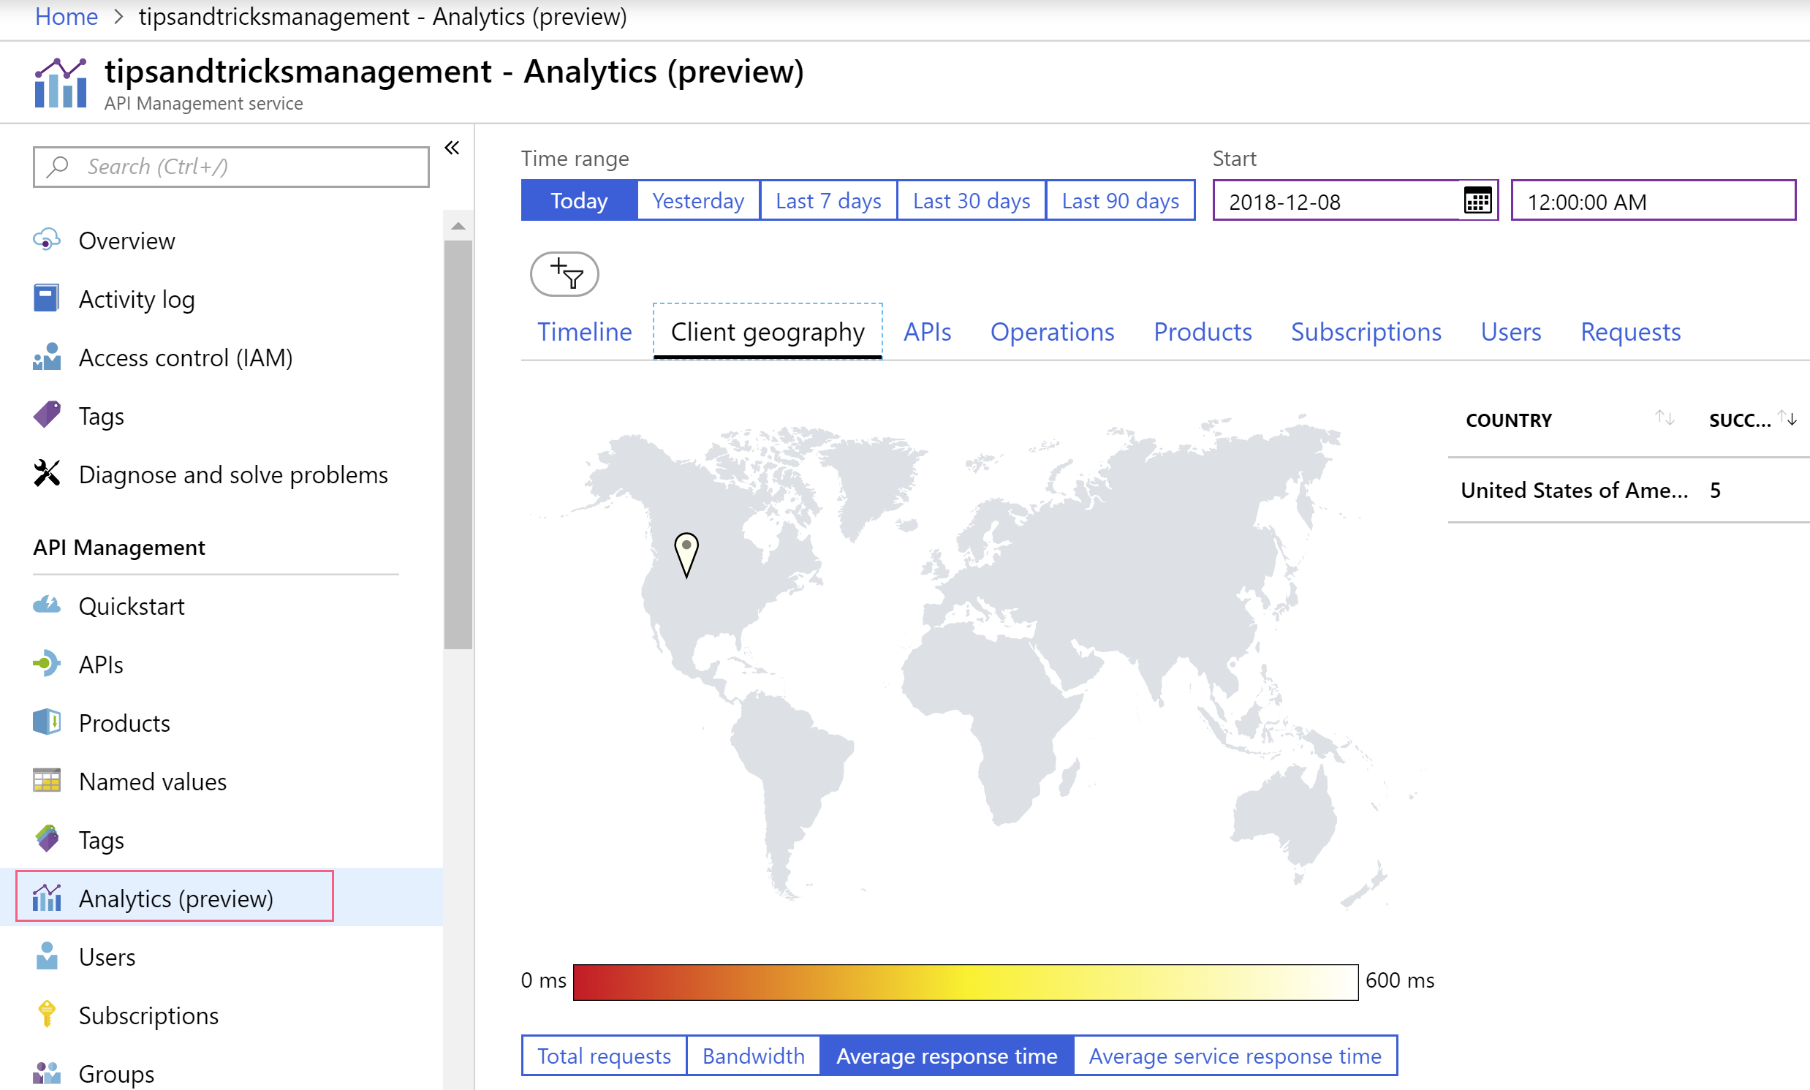Click the response time color gradient bar
This screenshot has height=1090, width=1810.
pyautogui.click(x=966, y=982)
